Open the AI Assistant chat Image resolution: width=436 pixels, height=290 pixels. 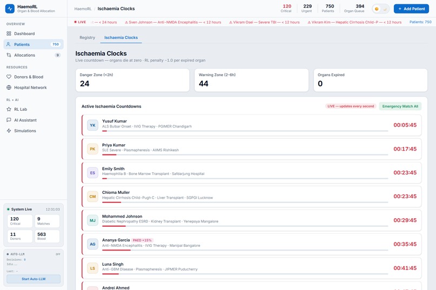pyautogui.click(x=34, y=120)
